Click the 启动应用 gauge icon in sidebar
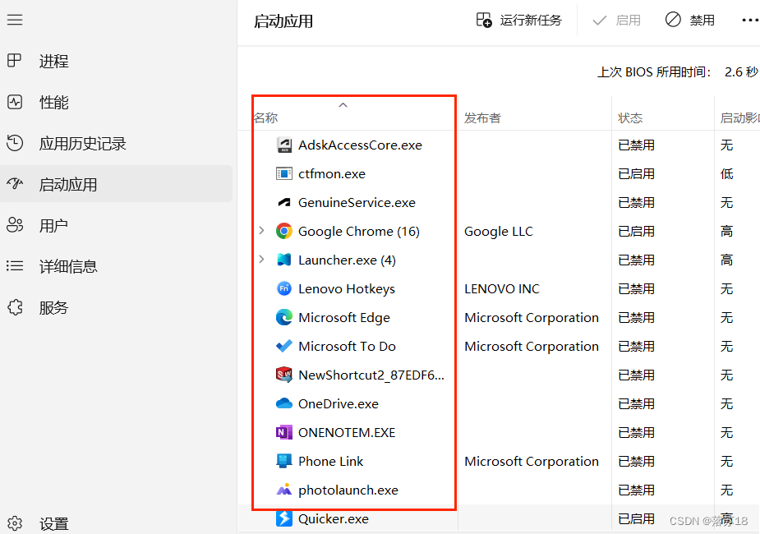This screenshot has width=760, height=534. pos(15,184)
